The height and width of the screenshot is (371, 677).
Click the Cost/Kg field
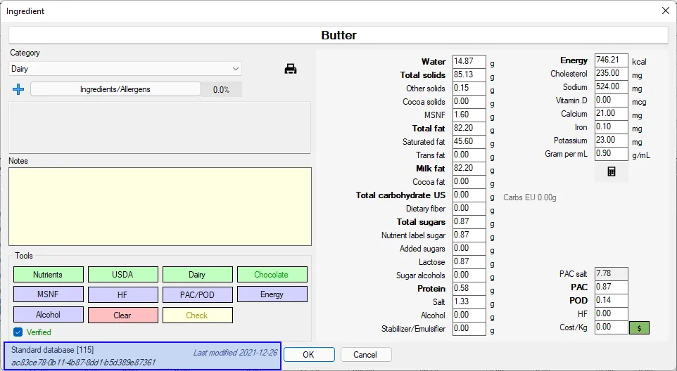point(611,327)
